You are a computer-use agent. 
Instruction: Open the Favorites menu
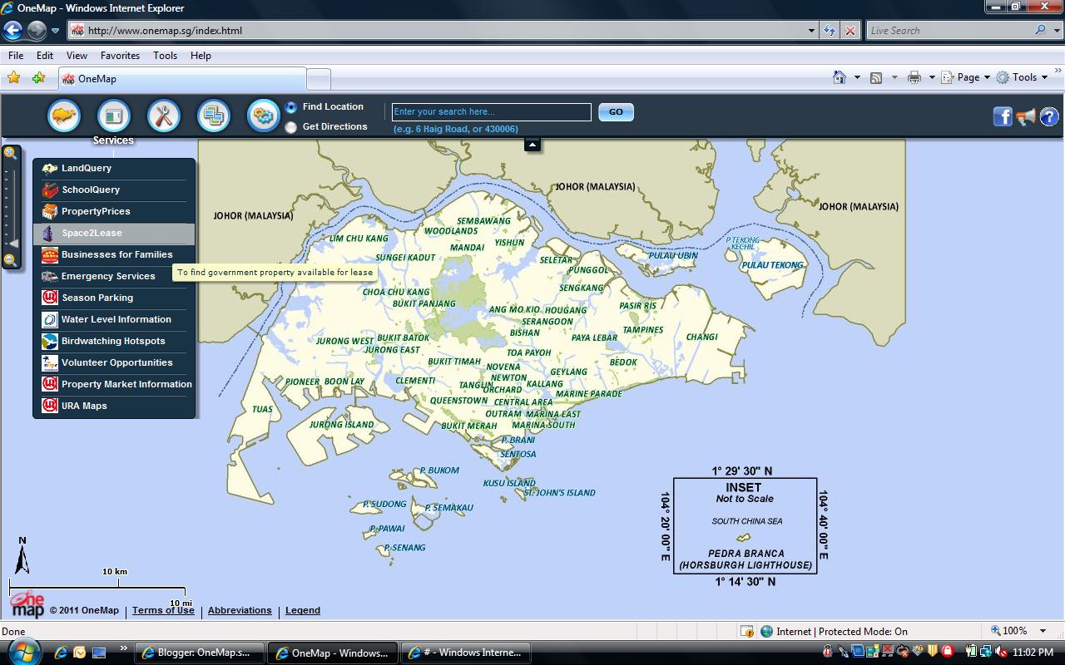pyautogui.click(x=121, y=56)
